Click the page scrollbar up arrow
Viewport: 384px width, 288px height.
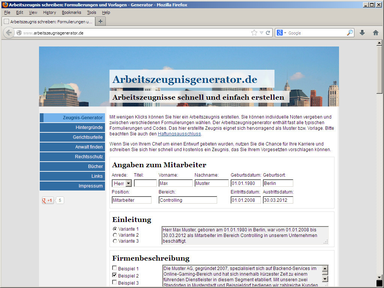point(379,43)
